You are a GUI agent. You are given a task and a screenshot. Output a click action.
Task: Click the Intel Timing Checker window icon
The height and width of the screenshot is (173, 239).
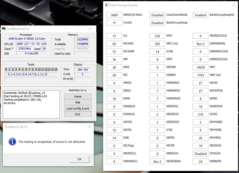click(107, 5)
